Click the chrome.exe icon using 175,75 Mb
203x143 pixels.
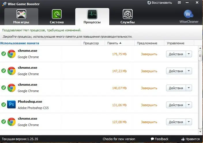point(12,54)
